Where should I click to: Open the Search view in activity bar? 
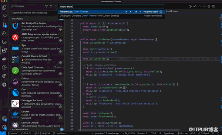click(4, 16)
